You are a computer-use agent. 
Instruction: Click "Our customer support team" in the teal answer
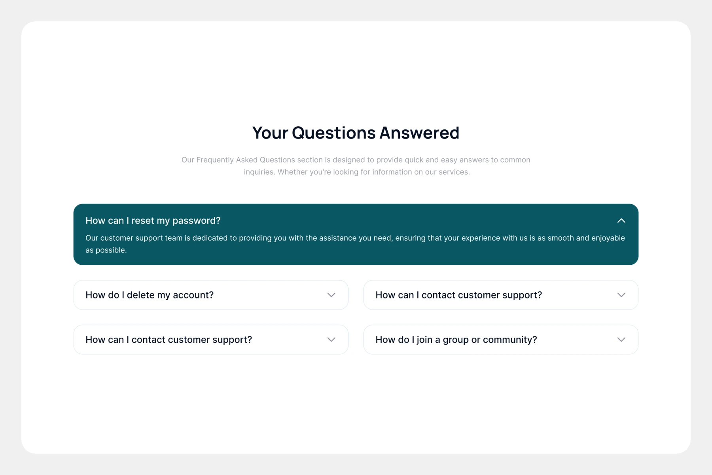(134, 238)
